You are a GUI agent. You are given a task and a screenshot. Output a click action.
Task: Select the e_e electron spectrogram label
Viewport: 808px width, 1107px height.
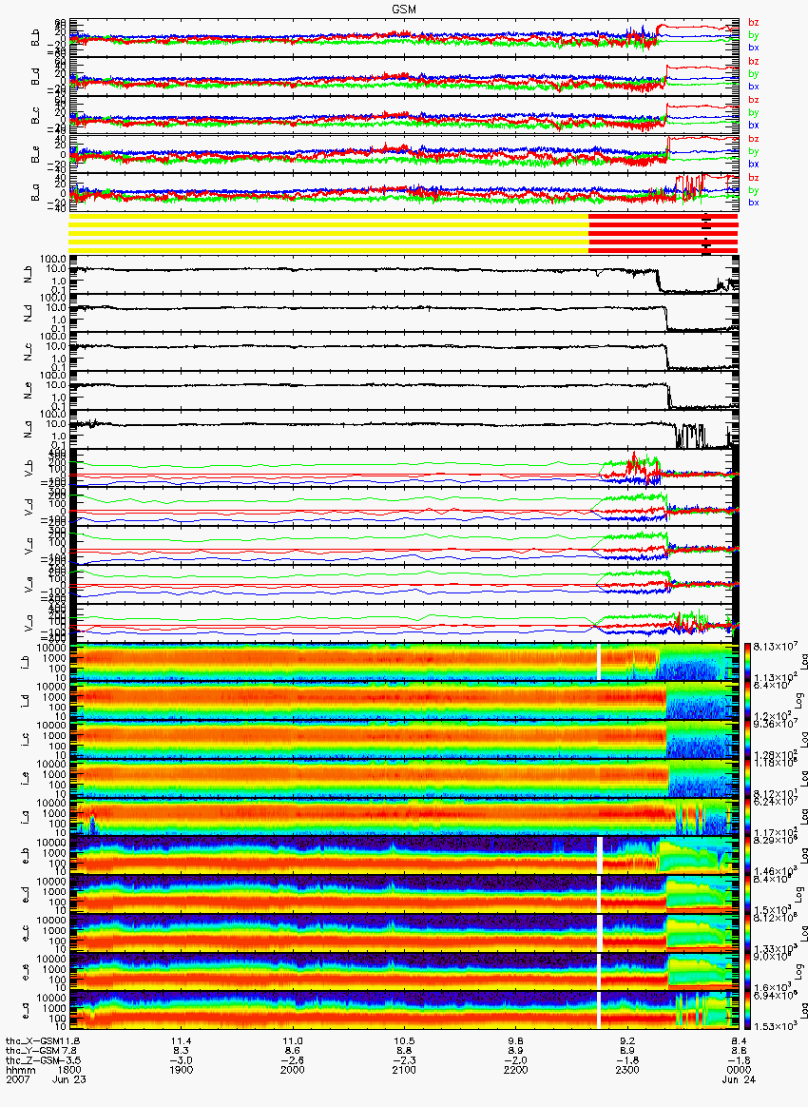[x=26, y=972]
